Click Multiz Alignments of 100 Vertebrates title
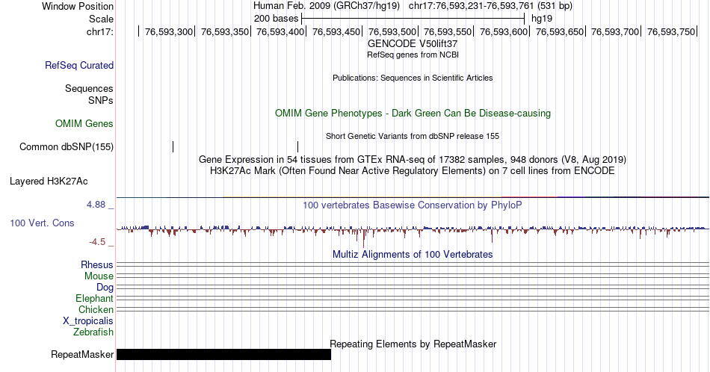 [413, 254]
